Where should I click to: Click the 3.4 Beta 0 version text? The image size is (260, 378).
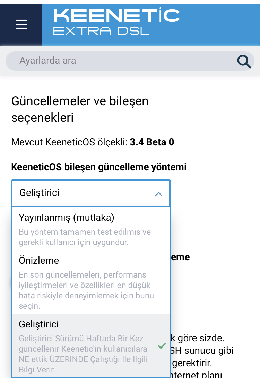[152, 142]
